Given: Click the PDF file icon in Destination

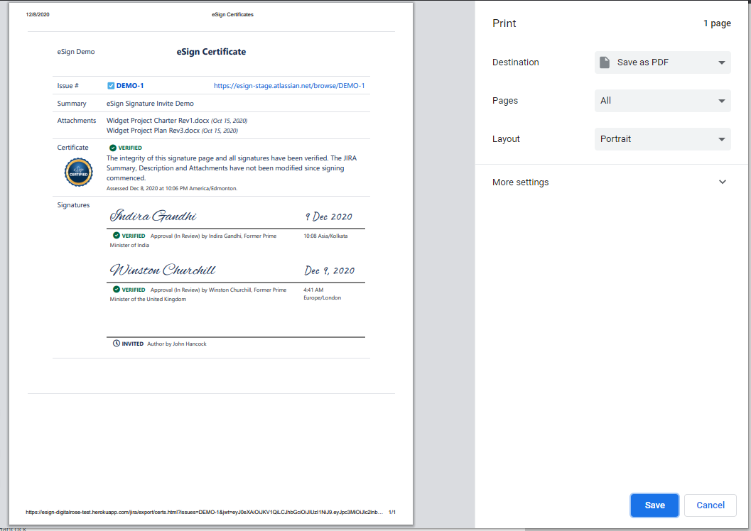Looking at the screenshot, I should pyautogui.click(x=605, y=62).
